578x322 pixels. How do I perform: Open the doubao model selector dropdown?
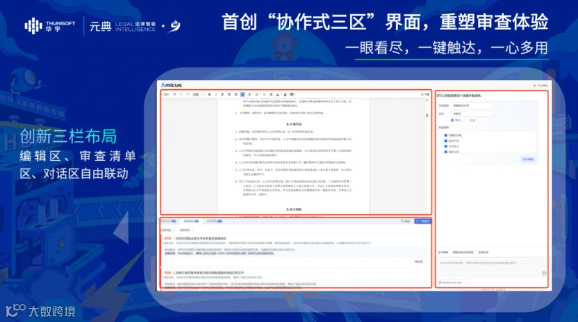click(x=454, y=283)
